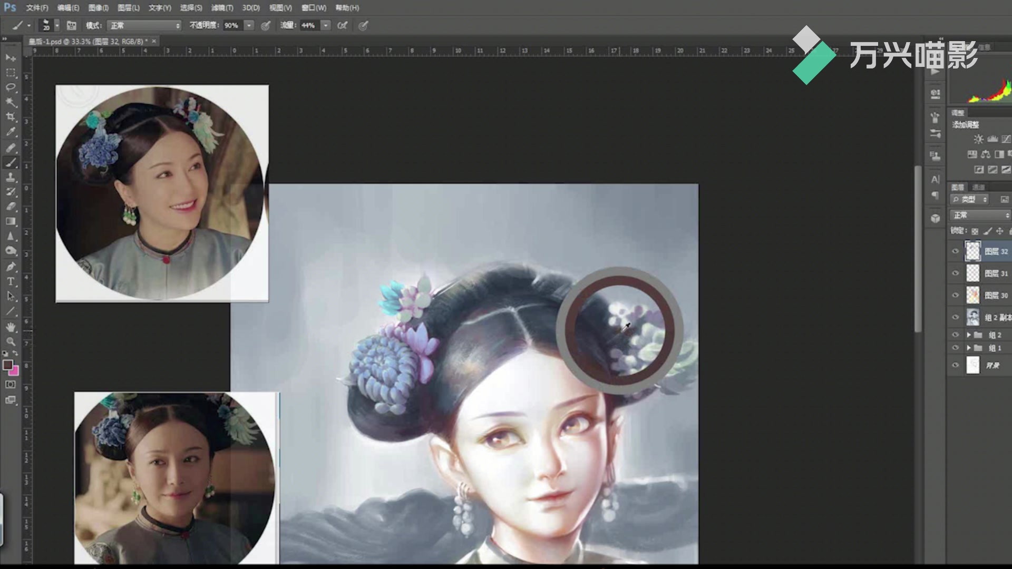The image size is (1012, 569).
Task: Open the tool preset picker arrow
Action: tap(29, 25)
